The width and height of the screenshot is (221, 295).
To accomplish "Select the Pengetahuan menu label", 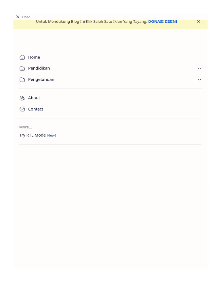I will pyautogui.click(x=41, y=80).
